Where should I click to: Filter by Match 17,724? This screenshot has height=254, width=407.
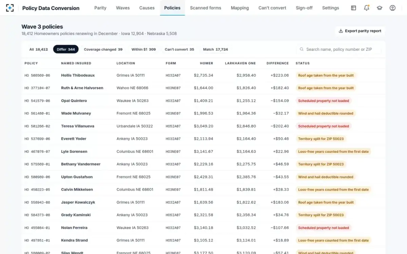(215, 49)
